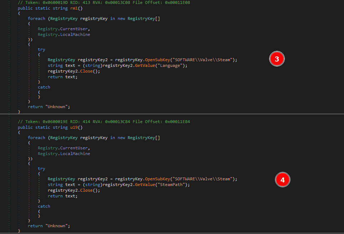The height and width of the screenshot is (234, 344).
Task: Click OpenSubKey call in the u19 method
Action: coord(157,179)
